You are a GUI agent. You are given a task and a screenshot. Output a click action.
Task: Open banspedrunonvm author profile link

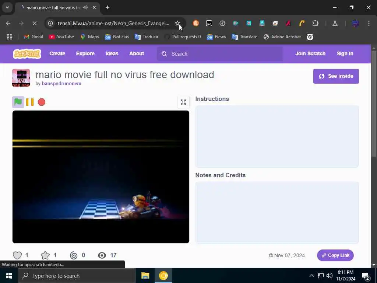click(61, 84)
